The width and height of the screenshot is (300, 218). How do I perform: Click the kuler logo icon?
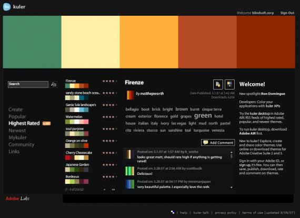7,7
